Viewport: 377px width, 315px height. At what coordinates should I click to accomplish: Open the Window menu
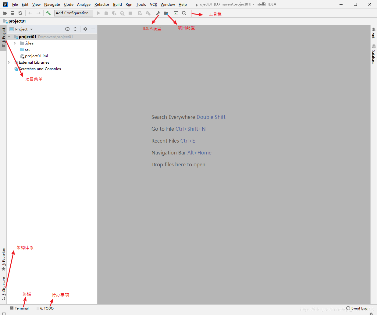[x=168, y=5]
